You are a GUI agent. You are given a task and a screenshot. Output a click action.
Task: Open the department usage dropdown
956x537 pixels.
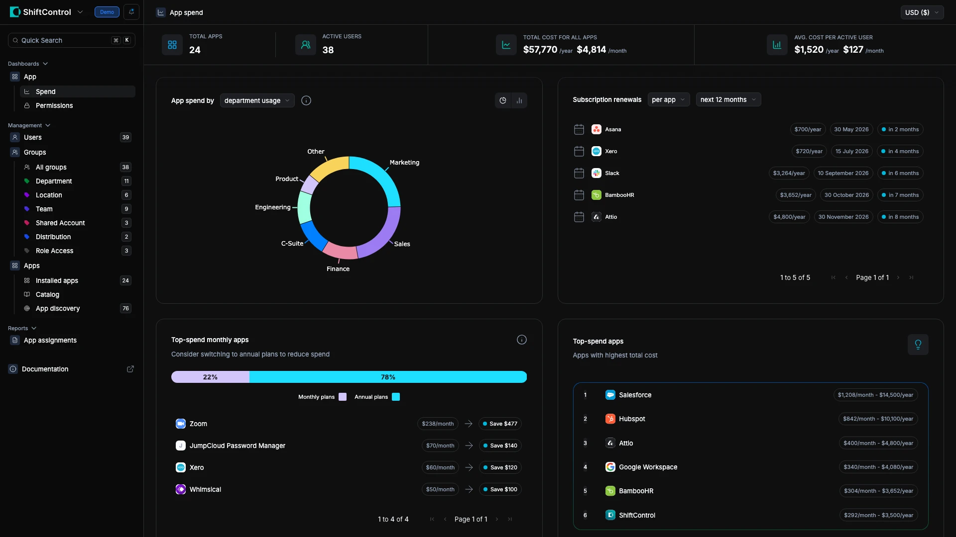257,100
